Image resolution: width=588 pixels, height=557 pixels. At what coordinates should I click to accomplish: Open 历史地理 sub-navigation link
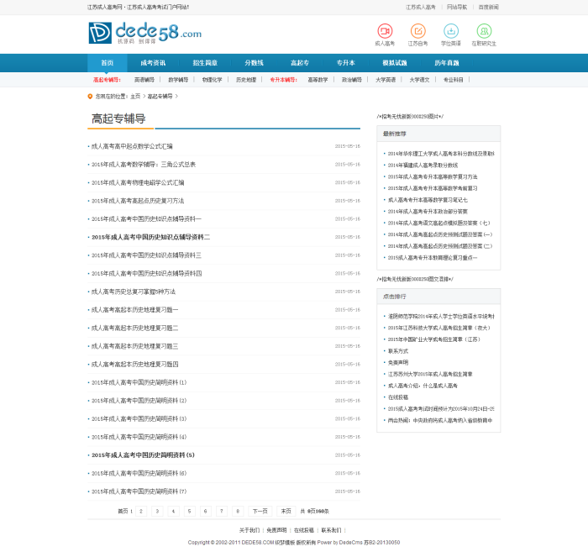click(246, 80)
